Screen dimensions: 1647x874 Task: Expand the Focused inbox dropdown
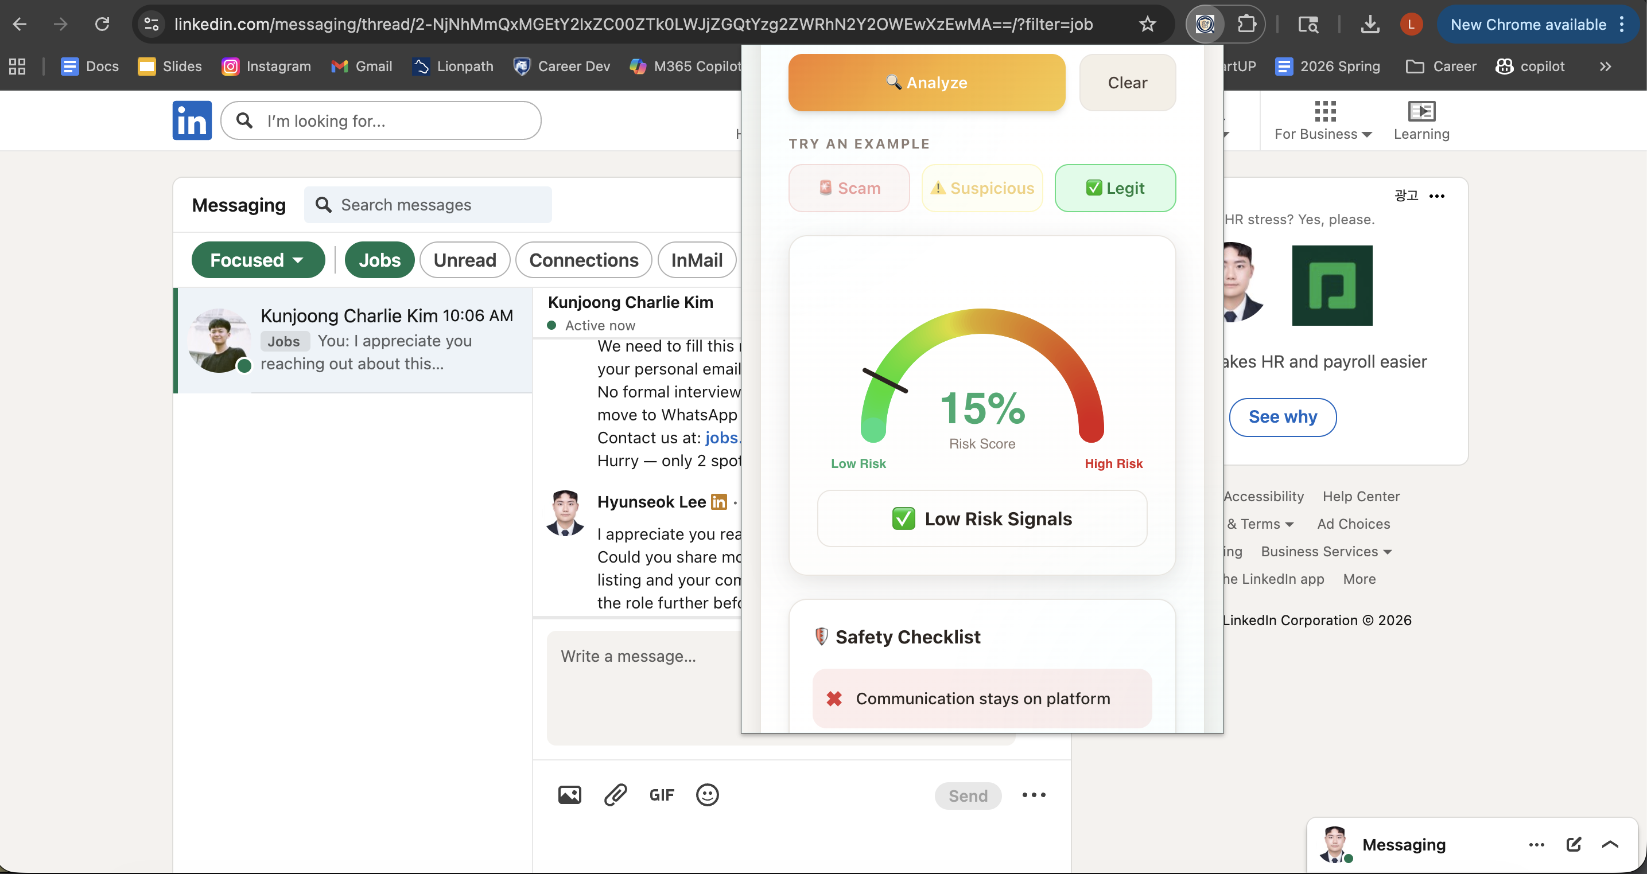tap(258, 260)
